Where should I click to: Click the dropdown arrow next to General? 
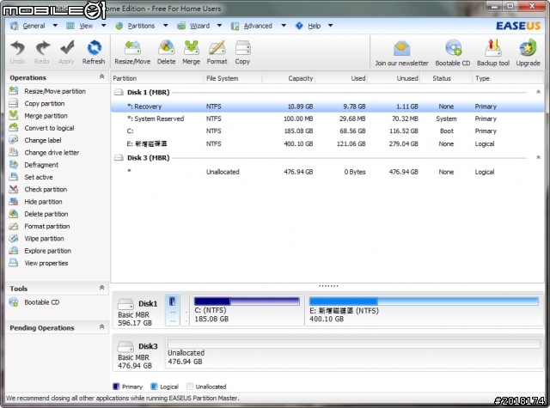55,25
